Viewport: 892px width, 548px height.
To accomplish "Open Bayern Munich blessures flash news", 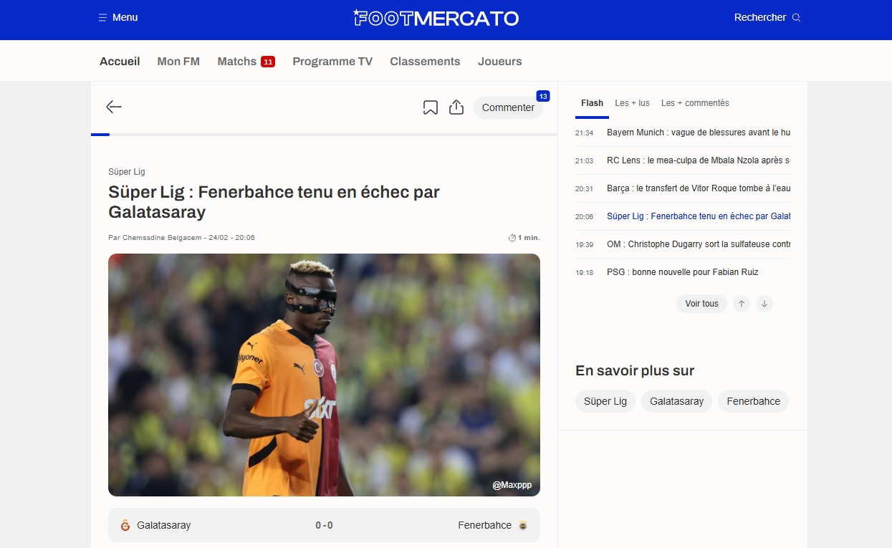I will click(x=699, y=133).
